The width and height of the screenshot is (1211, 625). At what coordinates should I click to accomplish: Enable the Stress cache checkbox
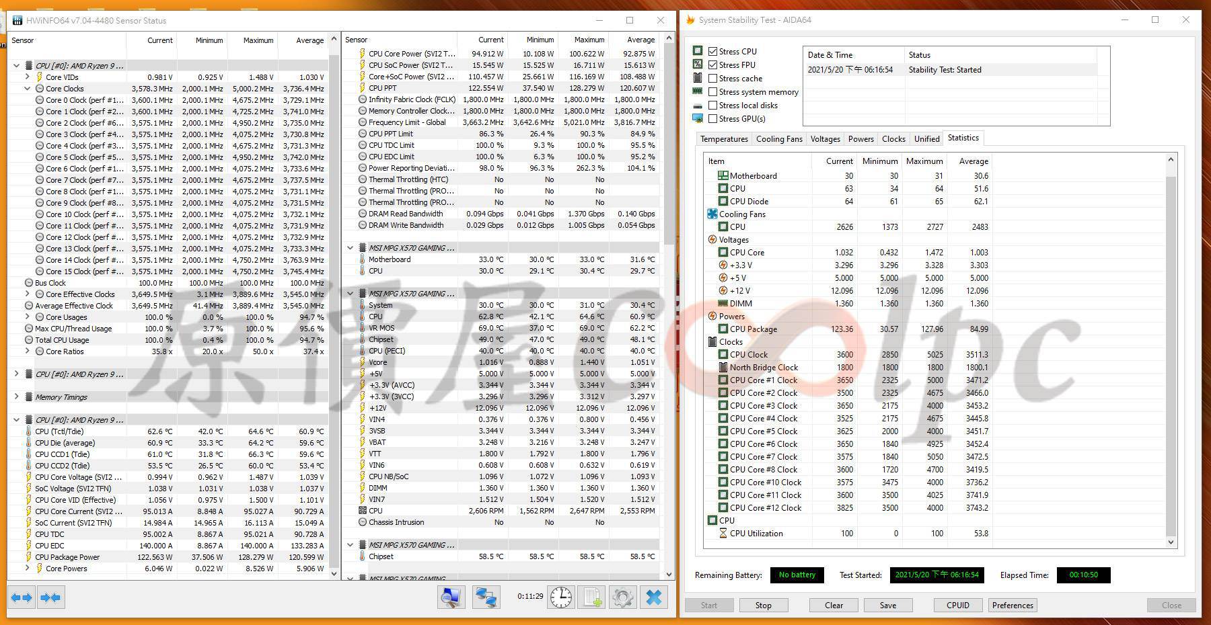[712, 78]
